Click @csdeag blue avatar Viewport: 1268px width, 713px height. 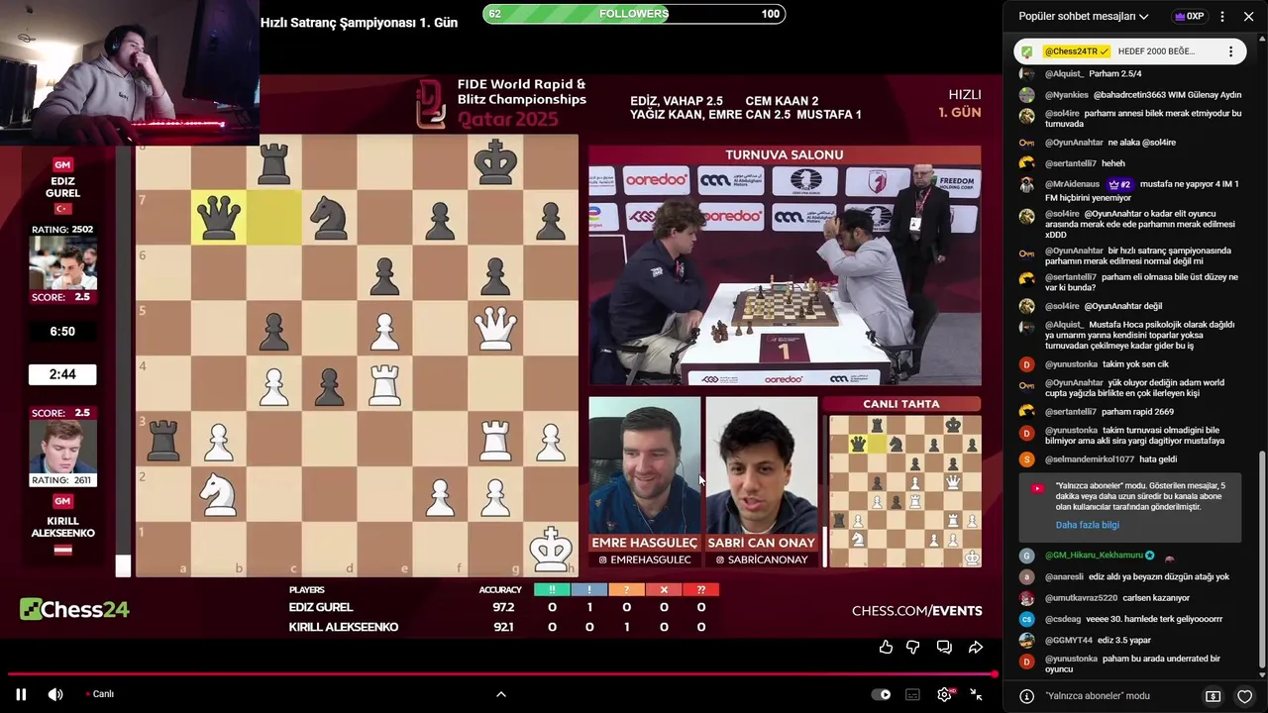tap(1027, 619)
